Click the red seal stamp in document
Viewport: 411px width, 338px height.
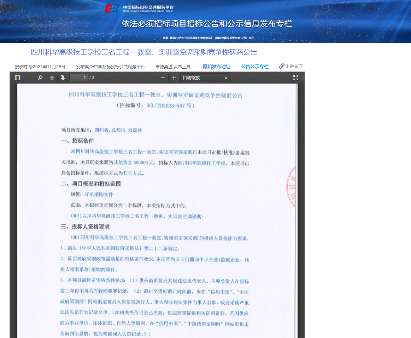pos(291,187)
